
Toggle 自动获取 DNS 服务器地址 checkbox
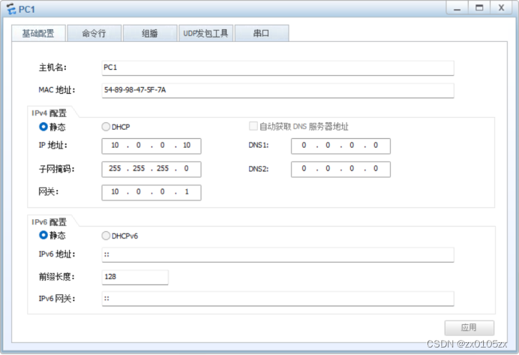pos(253,126)
